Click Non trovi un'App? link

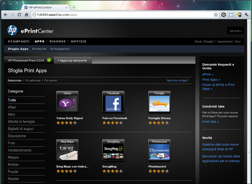point(178,80)
